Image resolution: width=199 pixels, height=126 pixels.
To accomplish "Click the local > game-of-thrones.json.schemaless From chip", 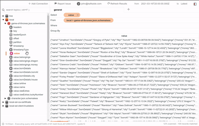I will (x=89, y=20).
